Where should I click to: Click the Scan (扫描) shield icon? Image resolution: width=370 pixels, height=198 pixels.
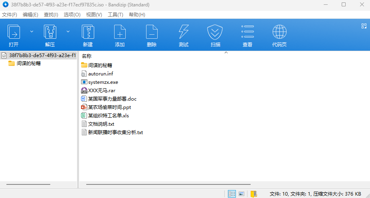pos(216,32)
